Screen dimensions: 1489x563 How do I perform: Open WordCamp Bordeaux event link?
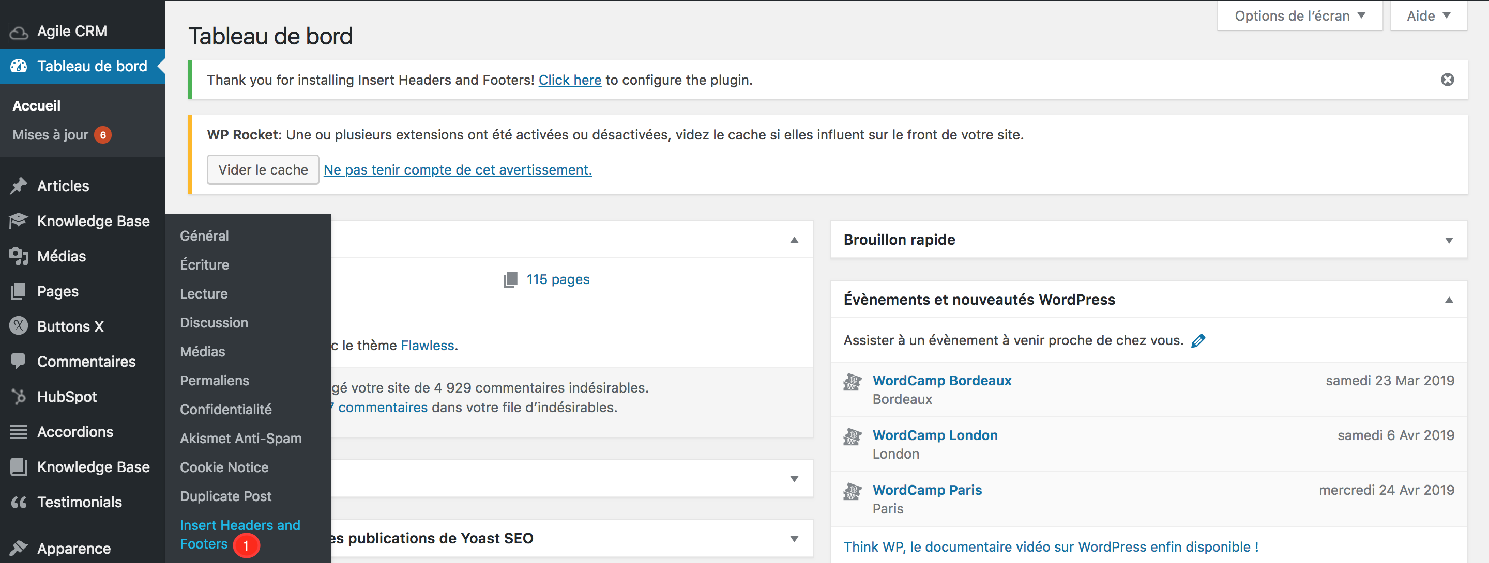click(941, 381)
